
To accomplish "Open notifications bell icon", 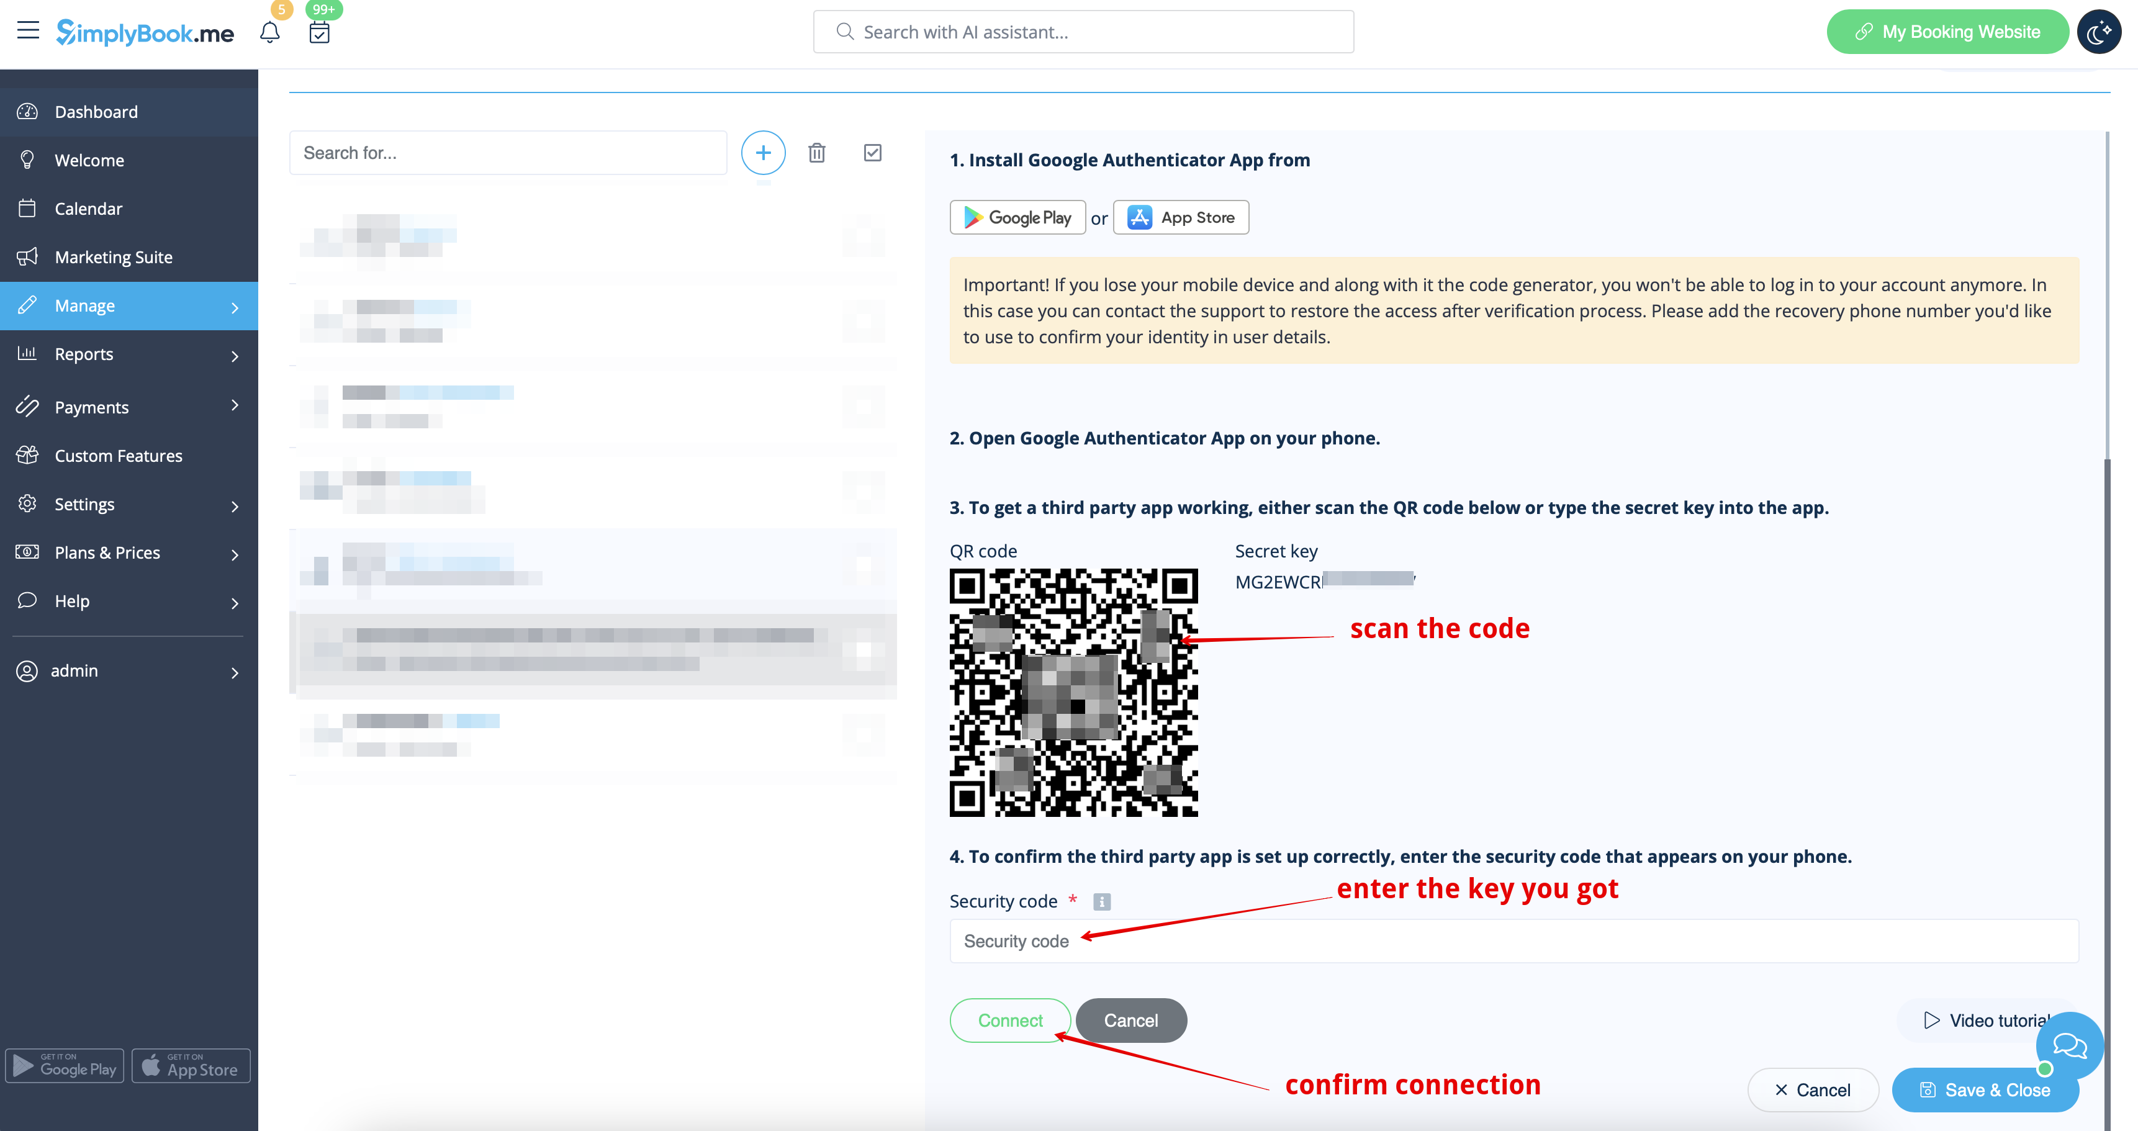I will click(270, 32).
